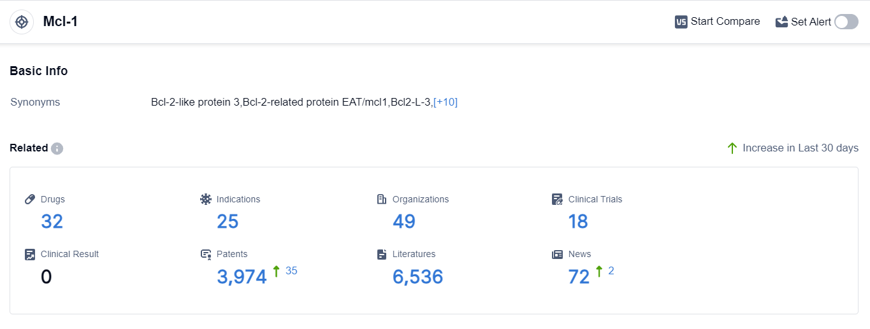This screenshot has height=329, width=870.
Task: Click the Set Alert bell icon
Action: click(x=781, y=22)
